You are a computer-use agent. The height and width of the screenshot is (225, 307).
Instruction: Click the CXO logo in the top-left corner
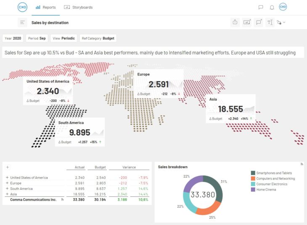[22, 7]
